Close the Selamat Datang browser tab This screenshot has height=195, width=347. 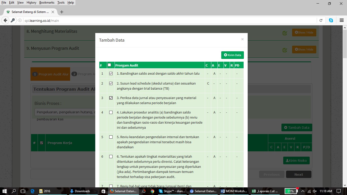coord(53,12)
